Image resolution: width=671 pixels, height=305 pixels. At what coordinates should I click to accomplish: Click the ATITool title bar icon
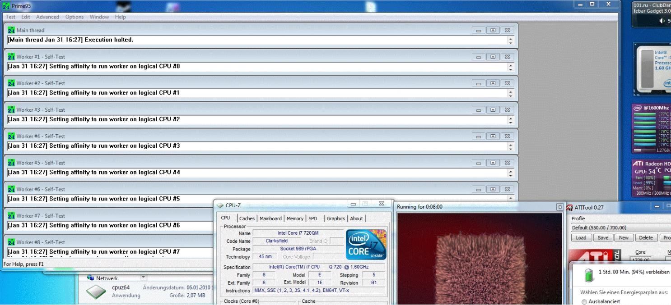(x=569, y=208)
